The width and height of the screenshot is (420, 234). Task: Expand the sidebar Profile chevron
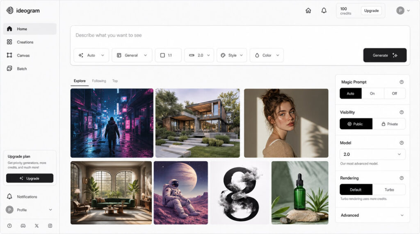coord(50,210)
